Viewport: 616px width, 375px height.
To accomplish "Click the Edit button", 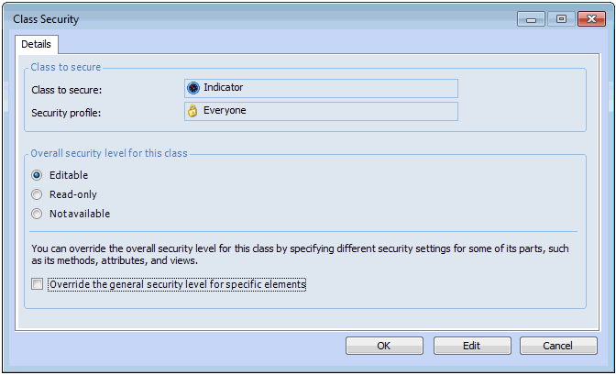I will [x=471, y=346].
